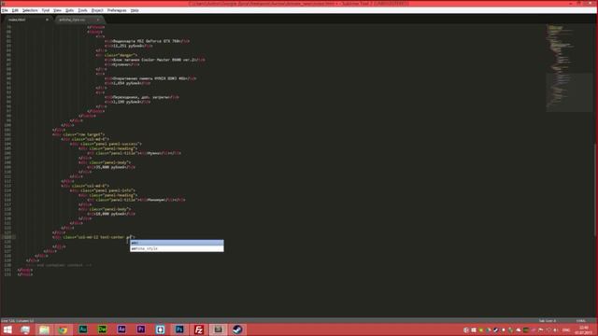Open the Goto menu

pyautogui.click(x=69, y=10)
